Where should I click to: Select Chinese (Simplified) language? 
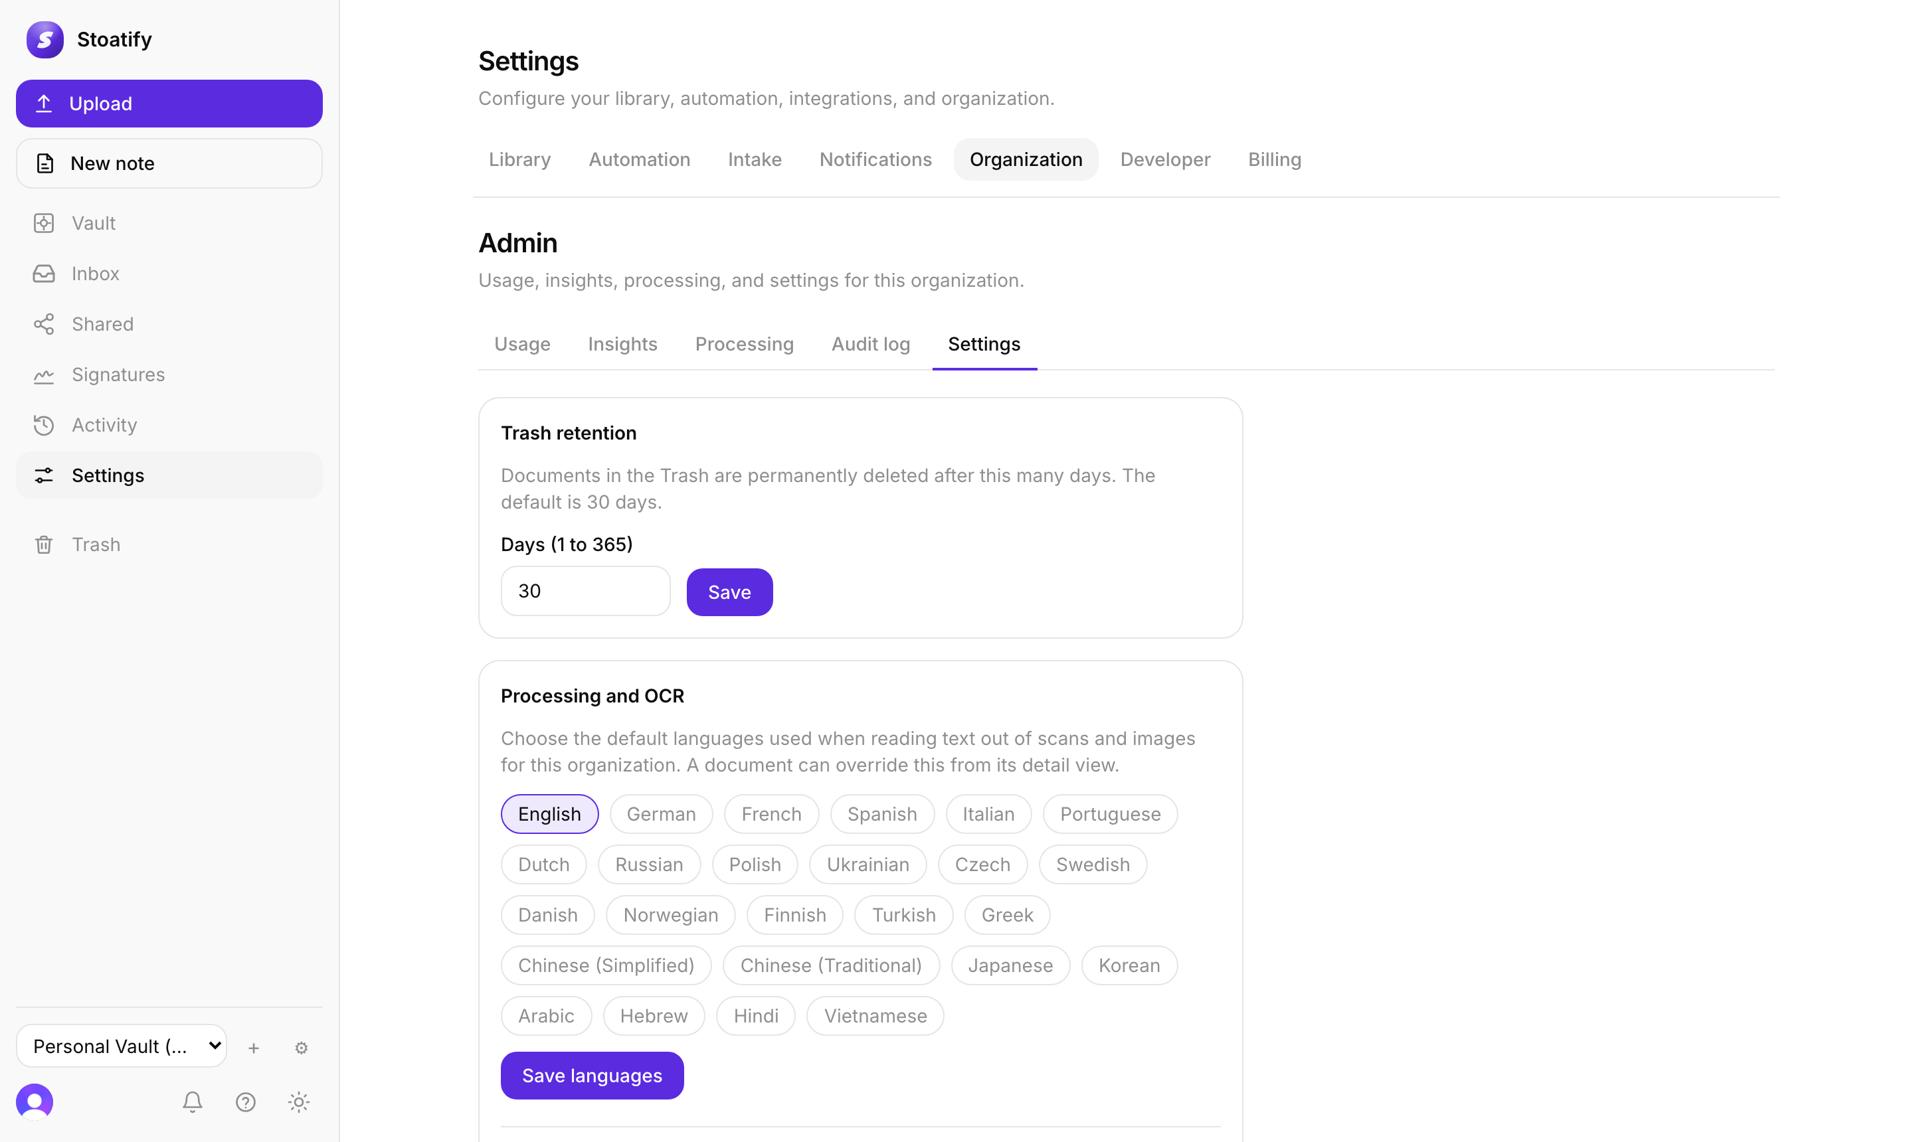click(x=606, y=965)
